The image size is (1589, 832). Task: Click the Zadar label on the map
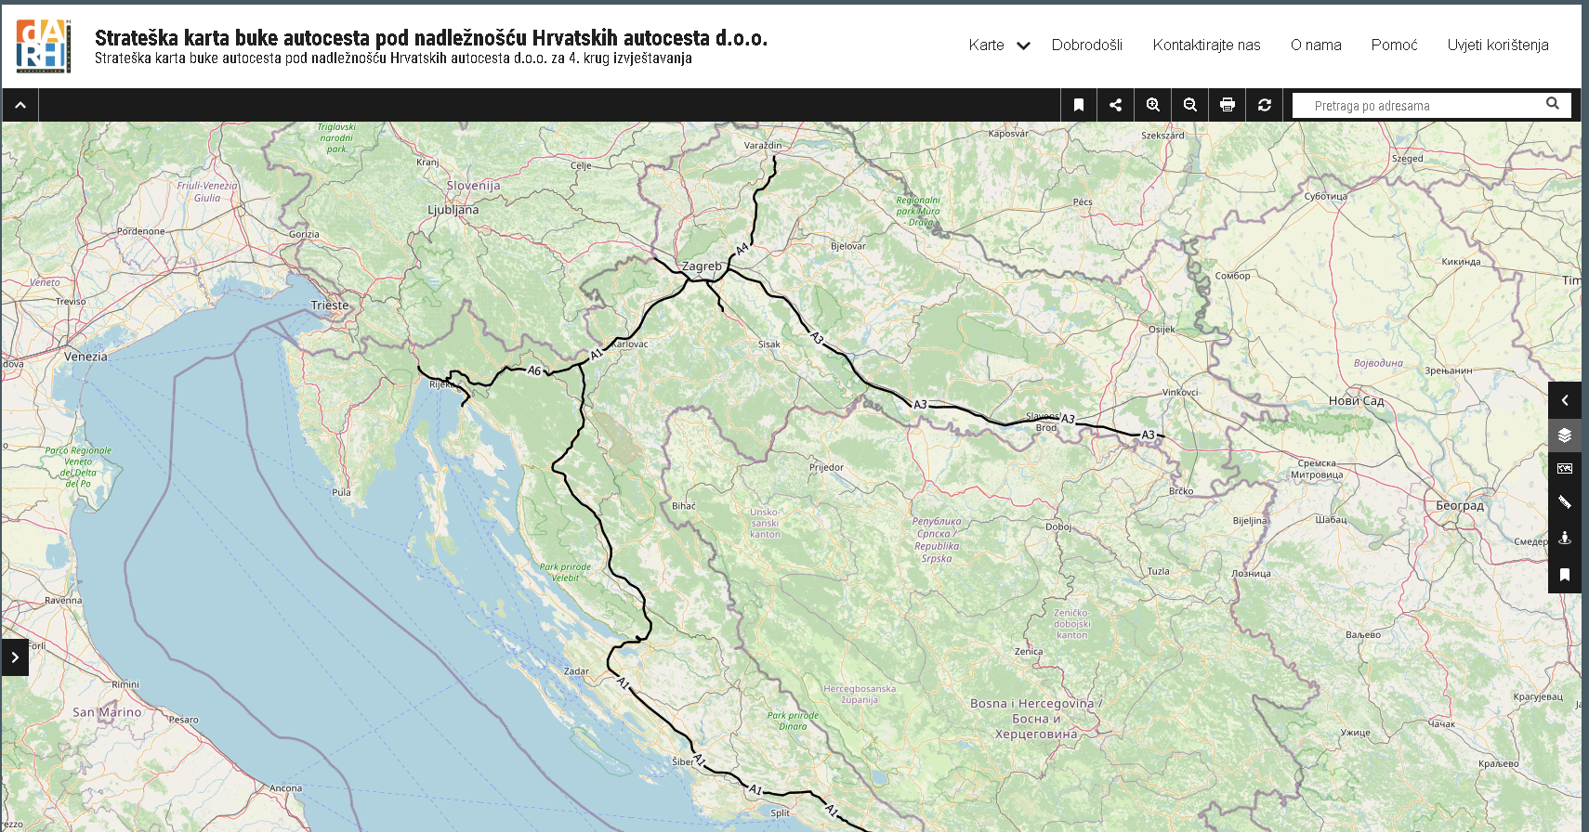point(576,671)
